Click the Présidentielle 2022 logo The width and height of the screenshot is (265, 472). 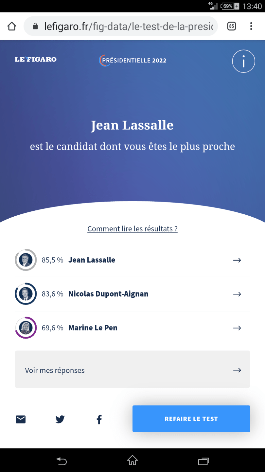(132, 60)
